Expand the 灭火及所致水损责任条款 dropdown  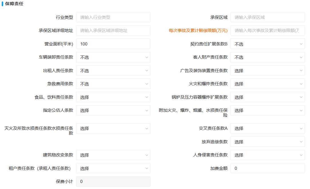(x=113, y=128)
